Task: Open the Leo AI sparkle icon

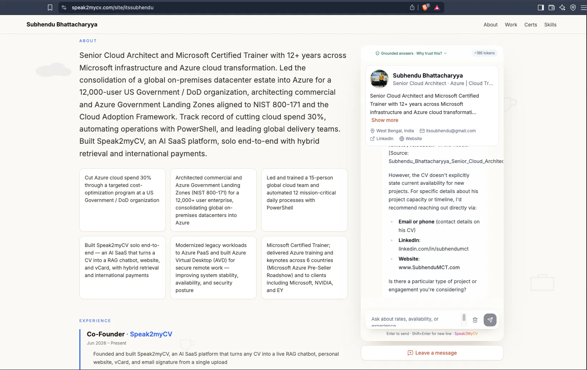Action: [562, 8]
